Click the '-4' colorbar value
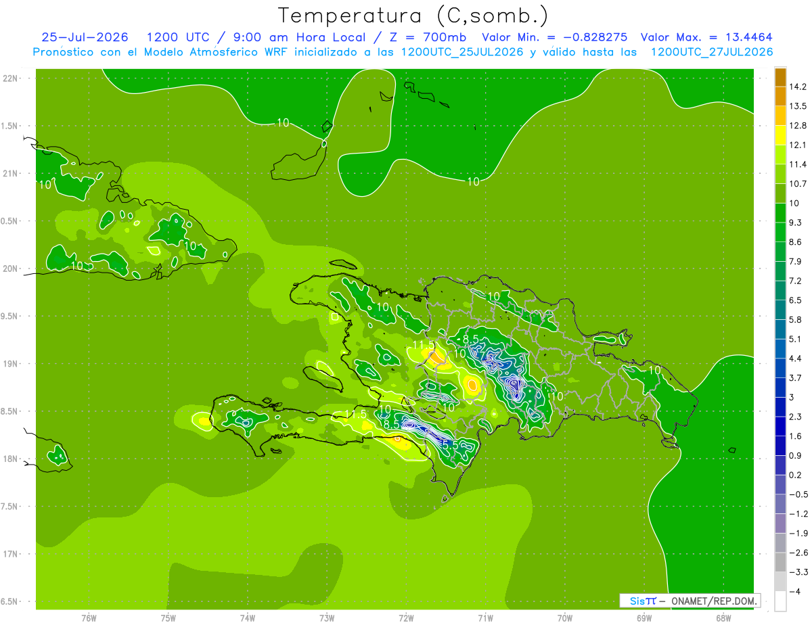Viewport: 812px width, 627px height. (794, 591)
